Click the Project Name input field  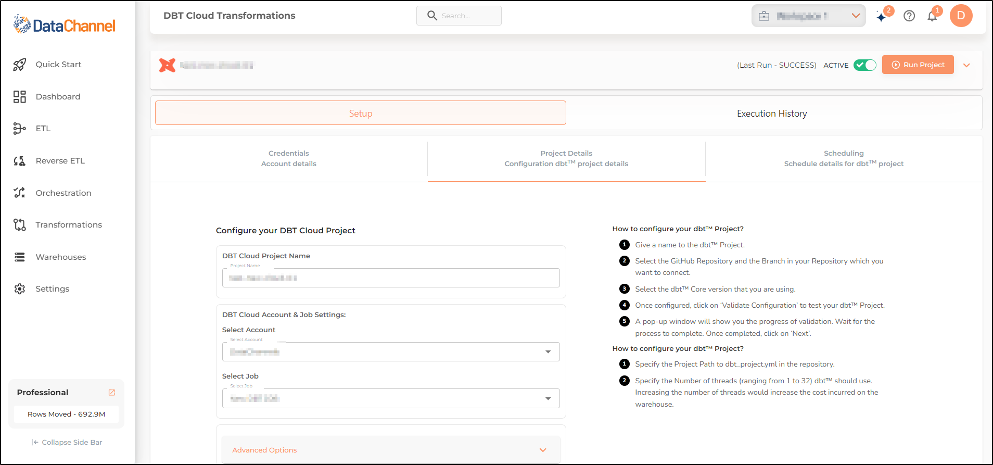coord(391,278)
